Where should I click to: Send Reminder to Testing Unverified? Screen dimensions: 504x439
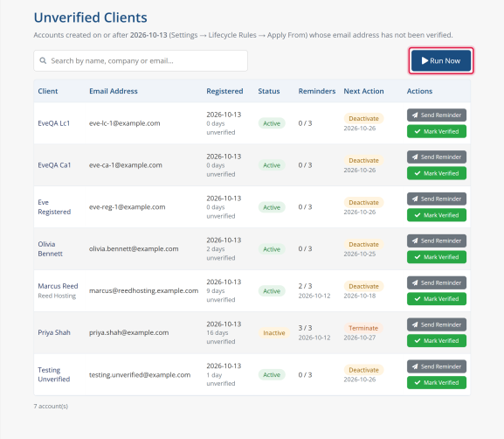pos(437,366)
